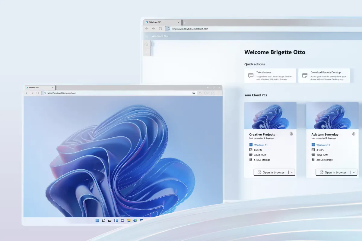Click Home icon in Windows 365 sidebar
The width and height of the screenshot is (362, 241).
[x=146, y=45]
